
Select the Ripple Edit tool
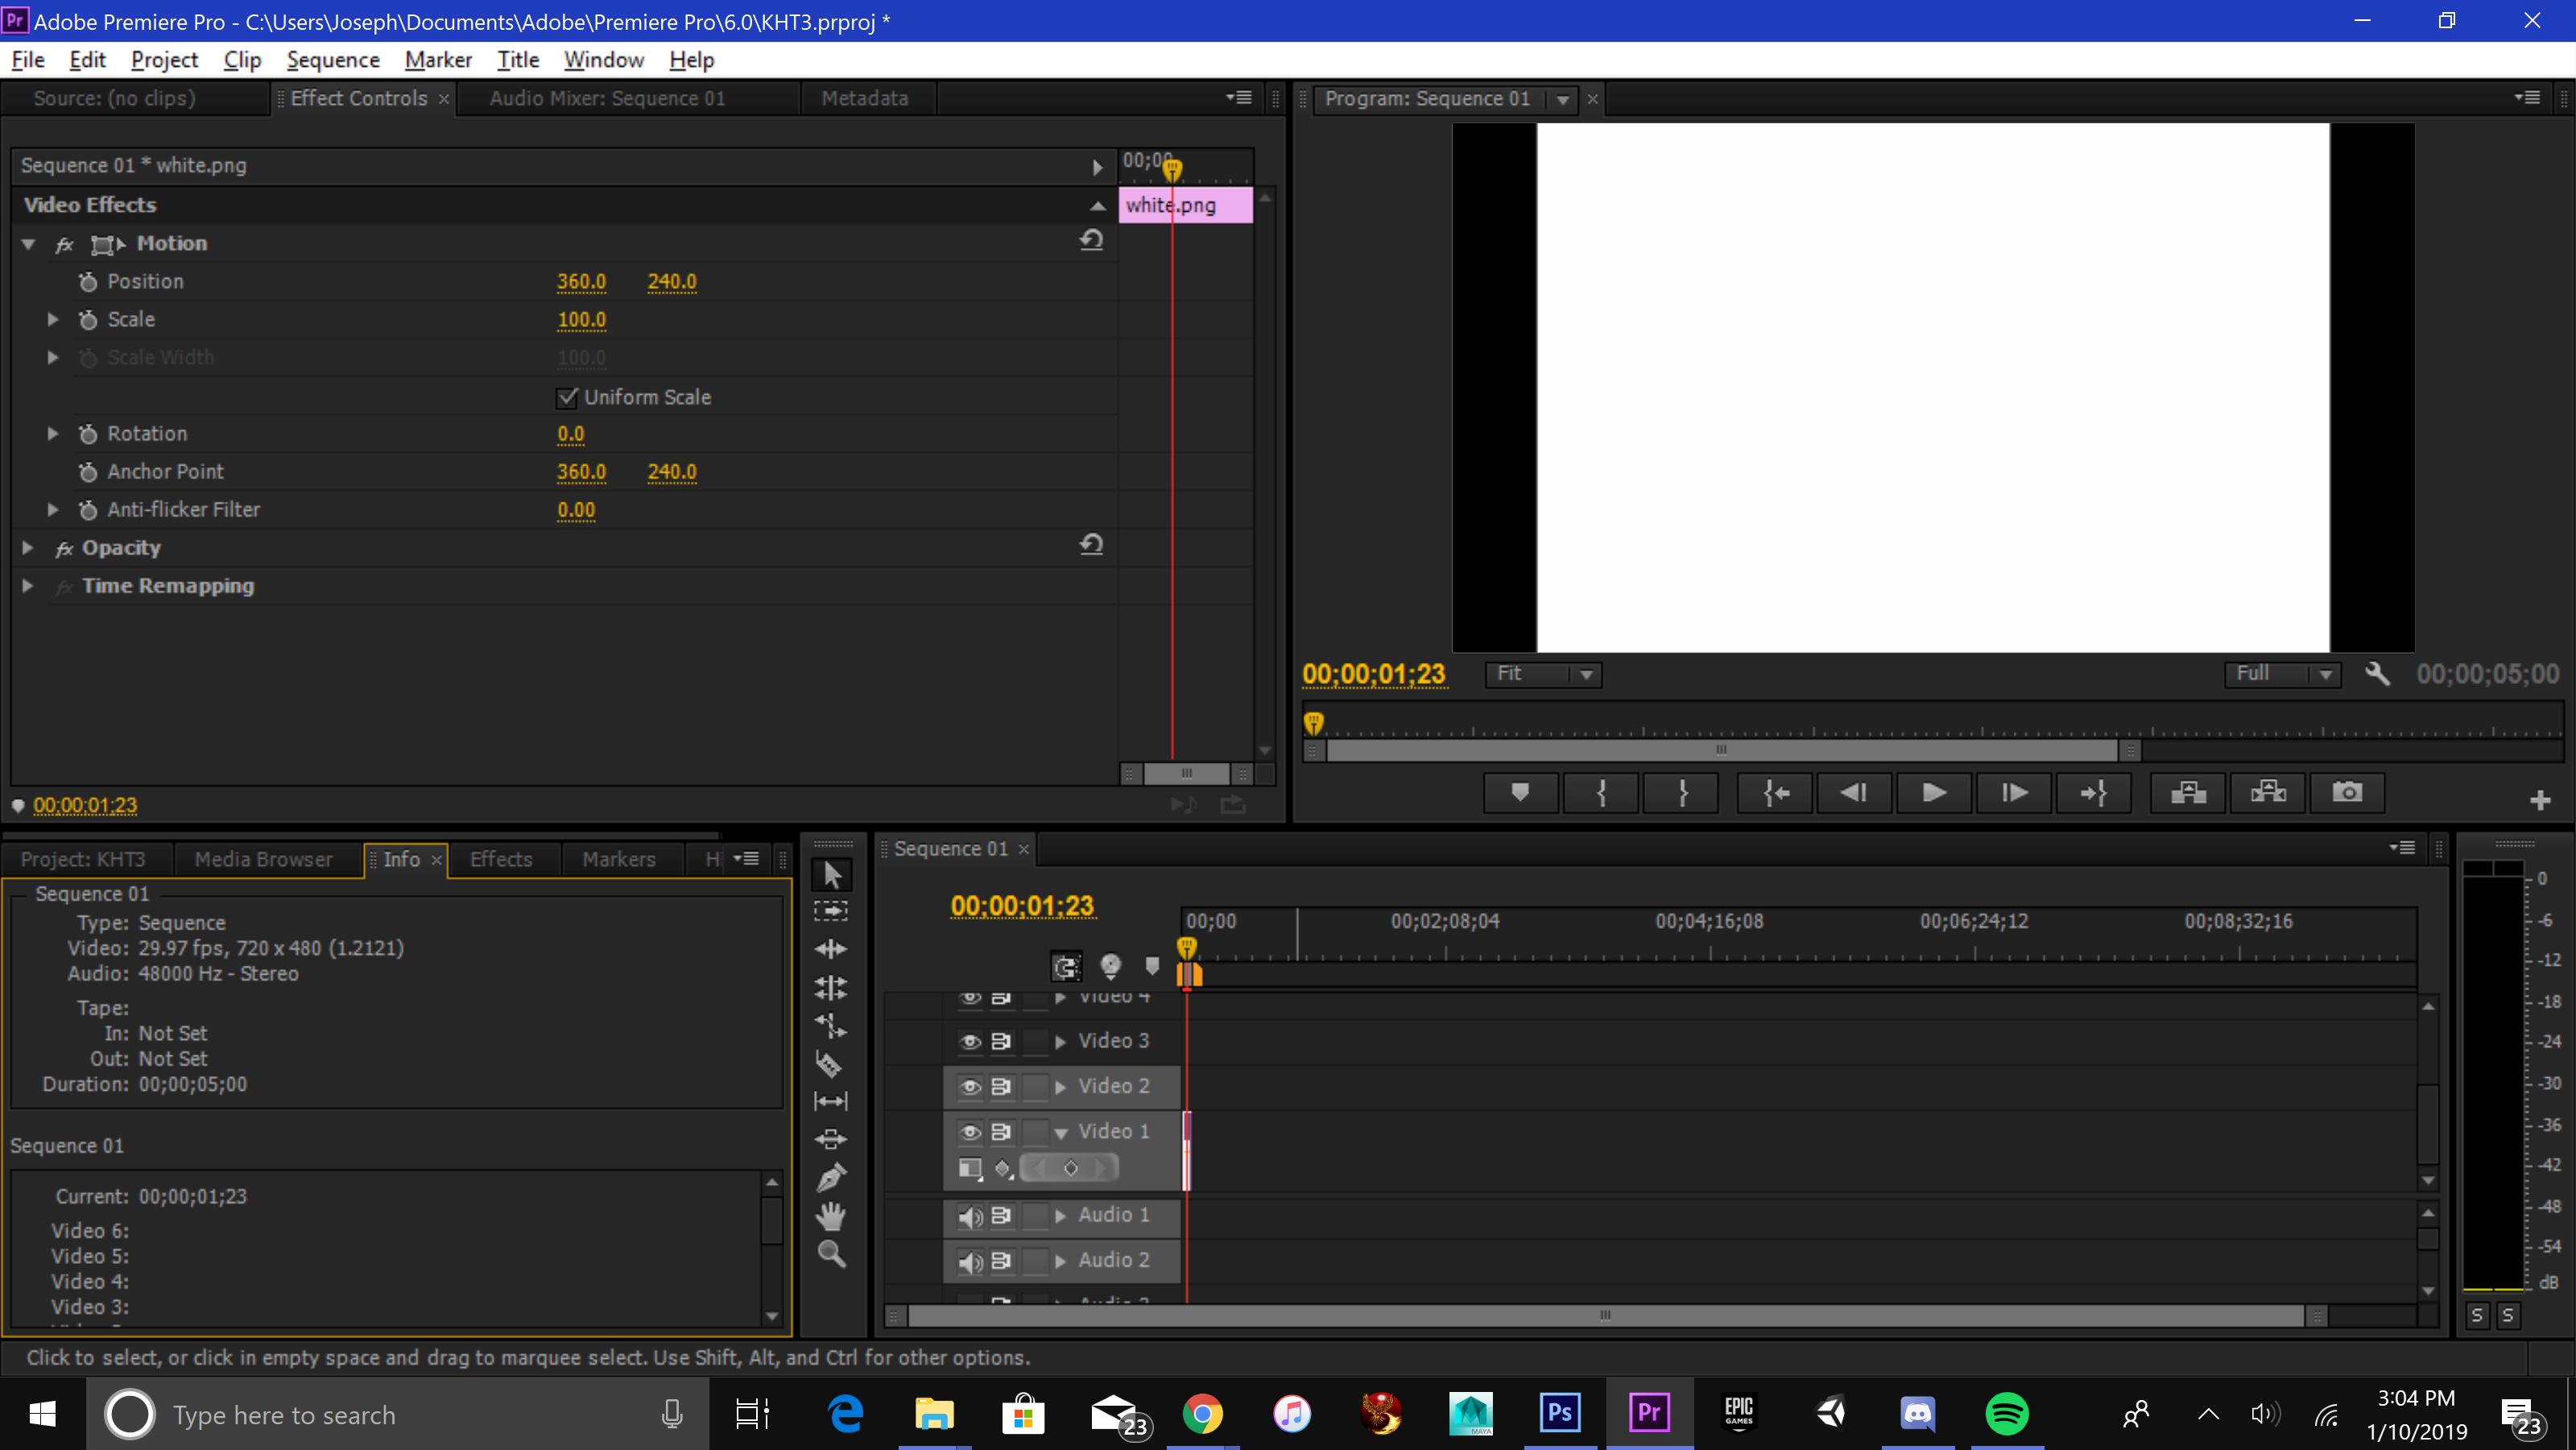(831, 949)
